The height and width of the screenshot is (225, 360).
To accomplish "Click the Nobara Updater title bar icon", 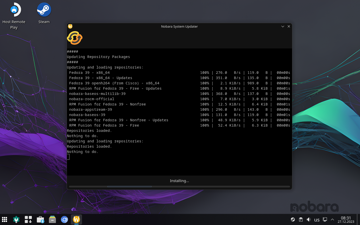I will point(70,26).
